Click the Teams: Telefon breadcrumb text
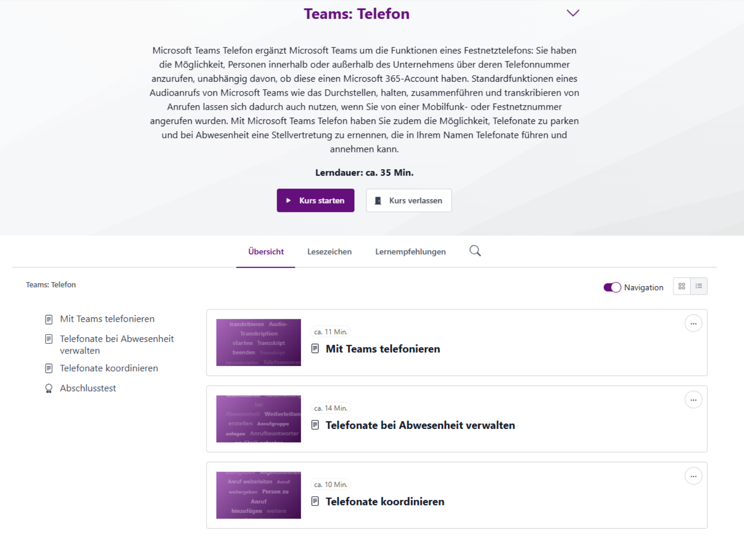 [51, 285]
